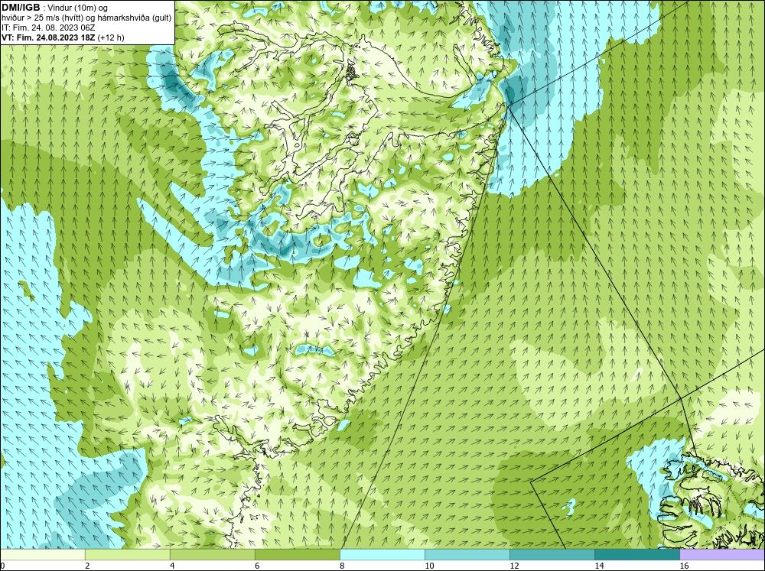Image resolution: width=765 pixels, height=571 pixels.
Task: Click the 4–6 m/s green legend swatch
Action: pos(213,554)
